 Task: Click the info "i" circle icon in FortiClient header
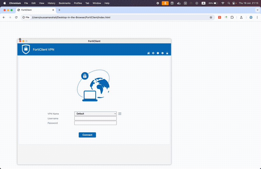tap(162, 53)
